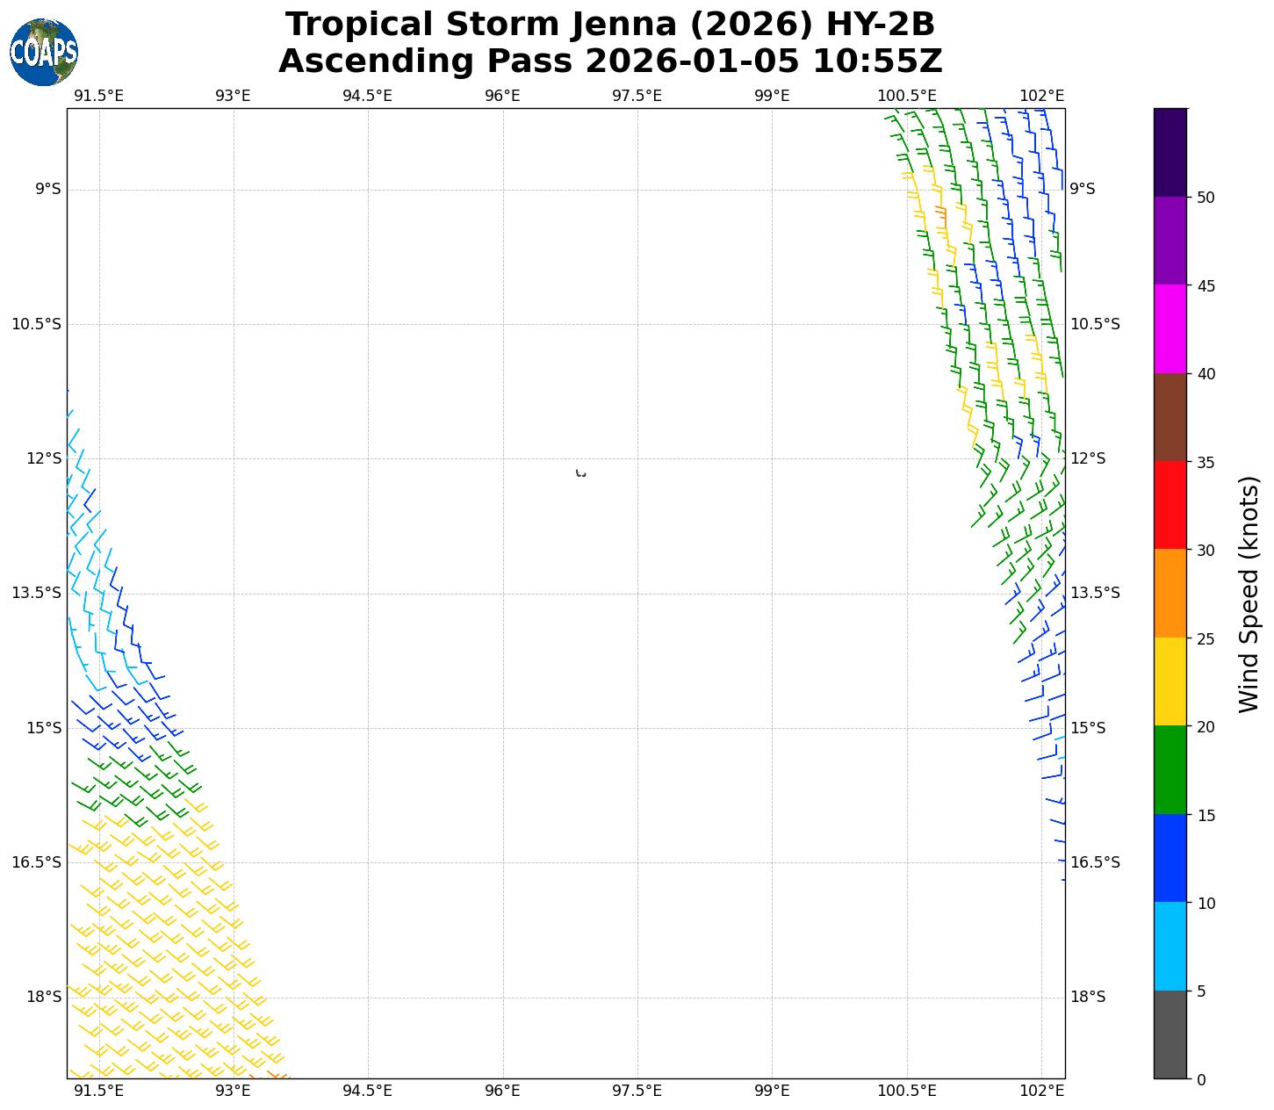
Task: Select the brown 35–40 knot colorbar band
Action: [x=1170, y=417]
